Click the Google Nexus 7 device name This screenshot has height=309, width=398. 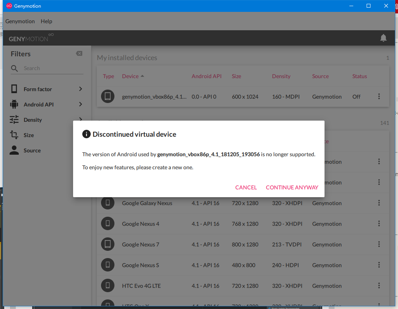(140, 245)
